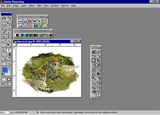Viewport: 160px width, 115px height.
Task: Select the Type tool
Action: (9, 50)
